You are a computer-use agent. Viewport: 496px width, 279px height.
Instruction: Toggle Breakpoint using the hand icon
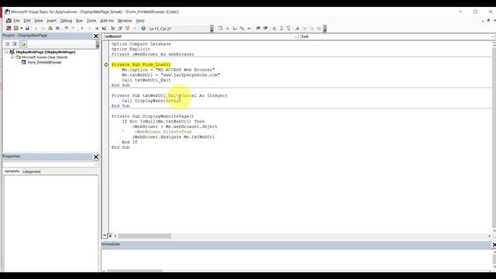tap(274, 29)
